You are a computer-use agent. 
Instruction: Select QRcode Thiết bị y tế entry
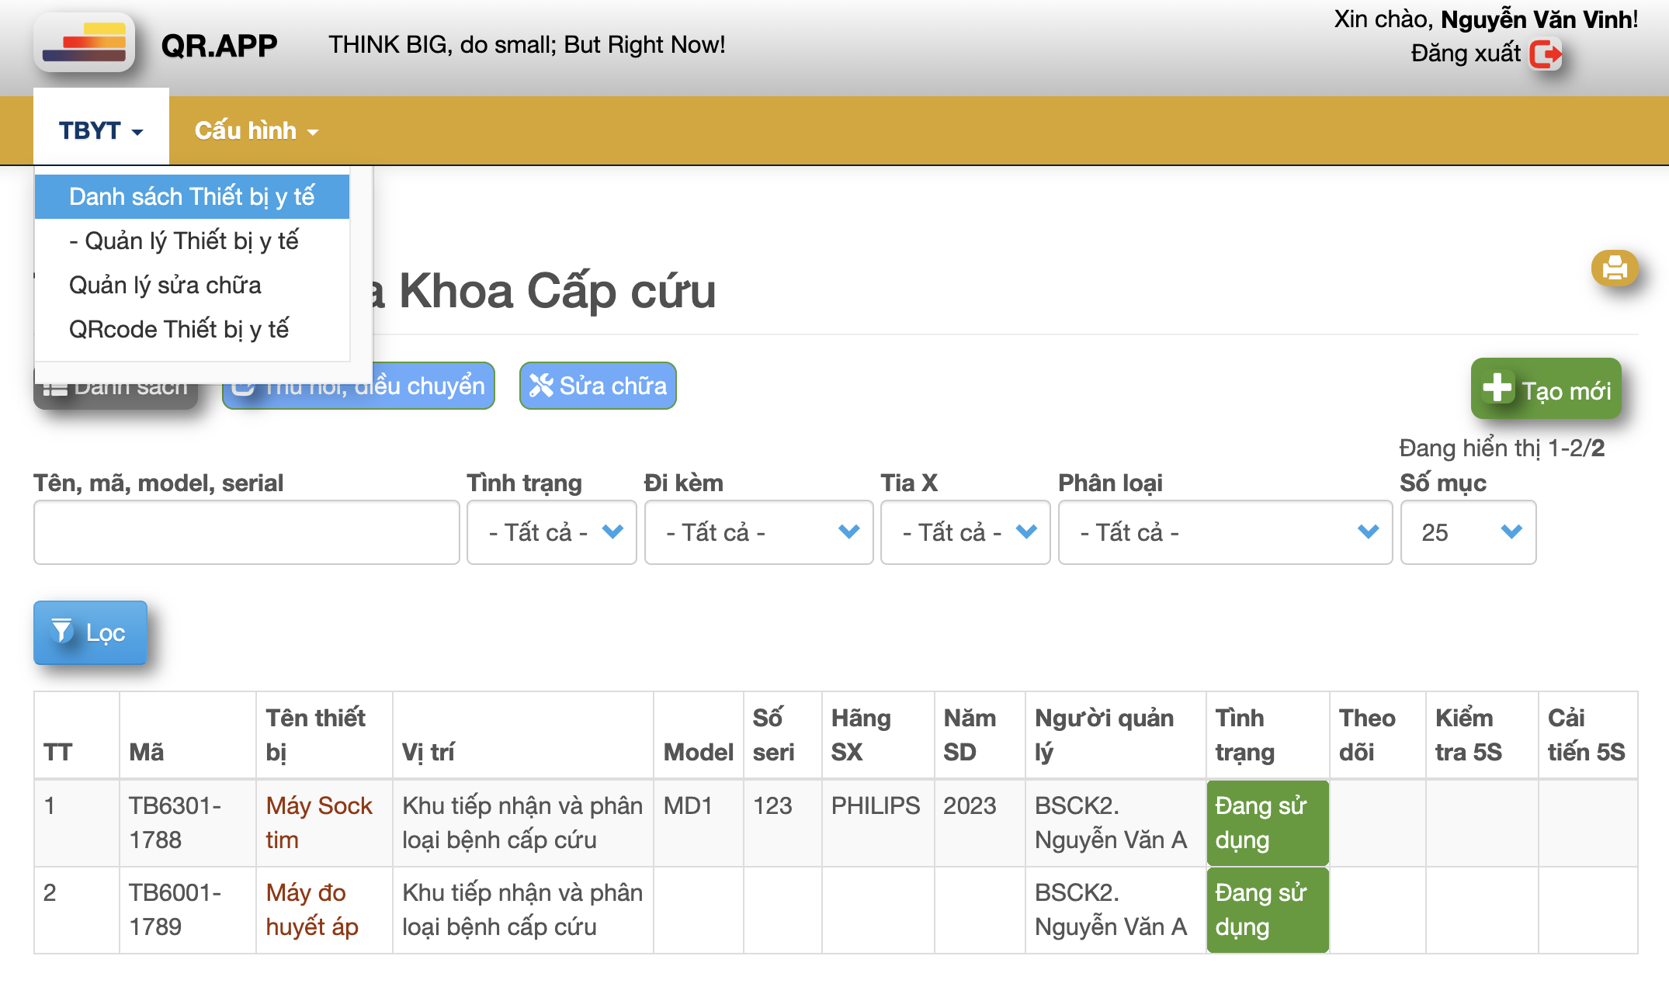tap(179, 330)
